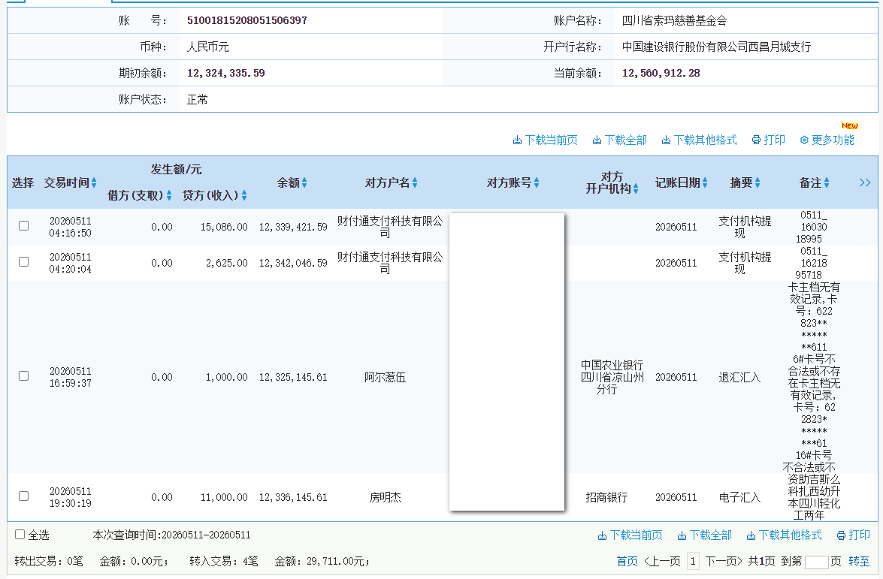Click 招商银行 institution cell
This screenshot has width=883, height=579.
tap(606, 497)
